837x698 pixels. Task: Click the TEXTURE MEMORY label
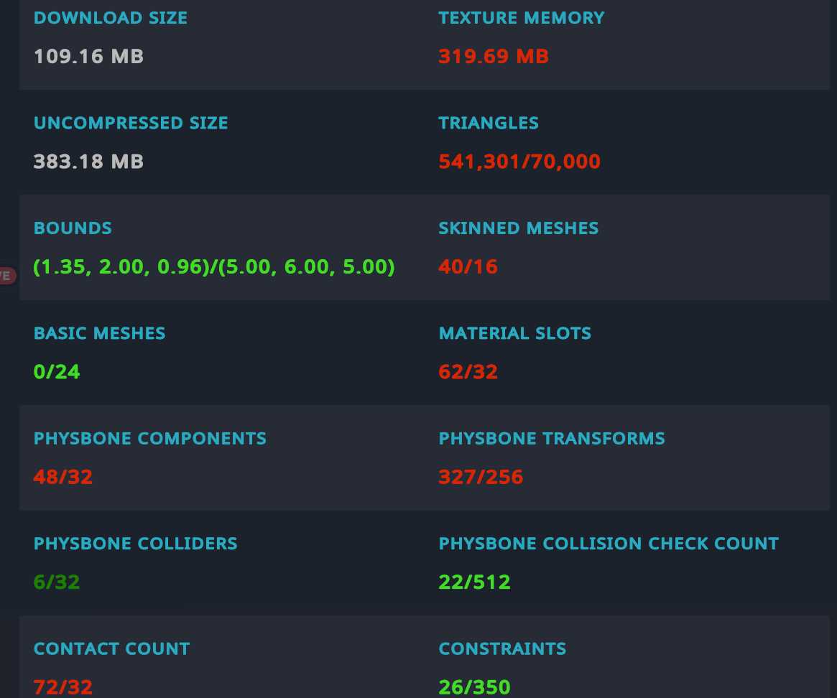coord(522,18)
